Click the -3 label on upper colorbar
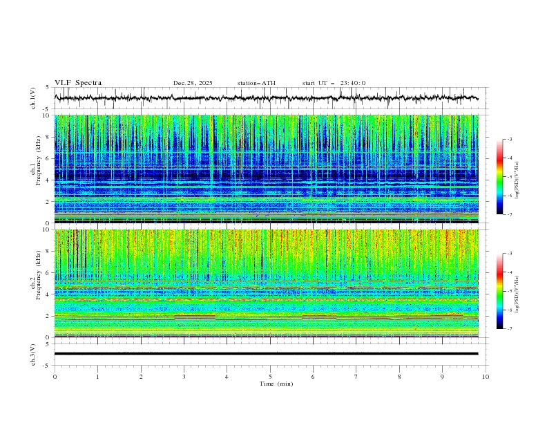 pos(510,140)
